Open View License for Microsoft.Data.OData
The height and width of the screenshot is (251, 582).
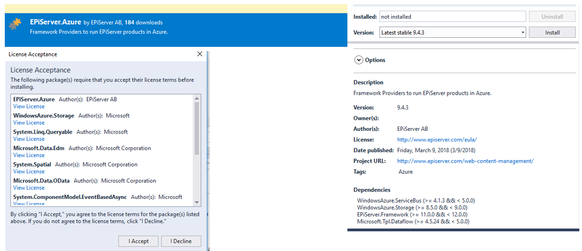(29, 188)
